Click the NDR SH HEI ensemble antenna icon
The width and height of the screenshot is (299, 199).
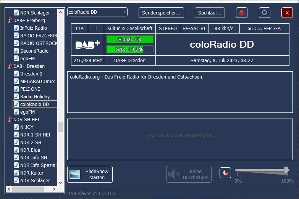[x=10, y=119]
